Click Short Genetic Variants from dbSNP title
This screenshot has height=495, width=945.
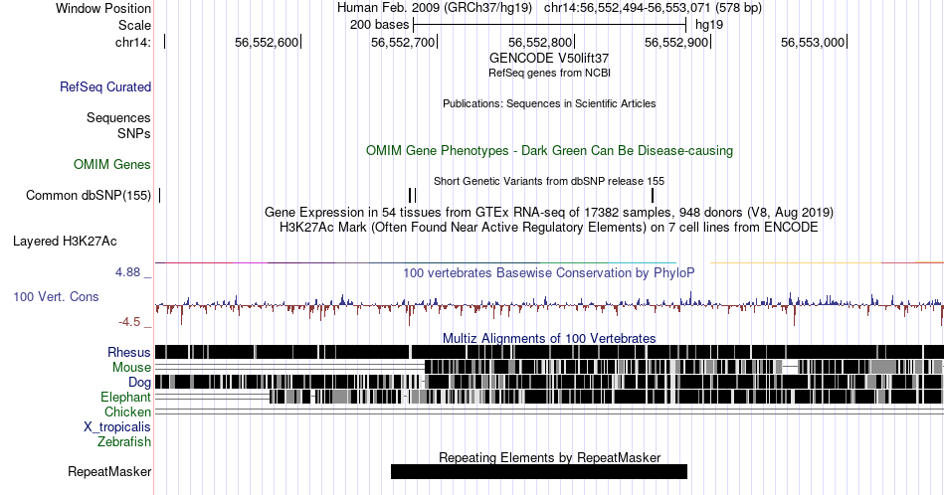(549, 181)
